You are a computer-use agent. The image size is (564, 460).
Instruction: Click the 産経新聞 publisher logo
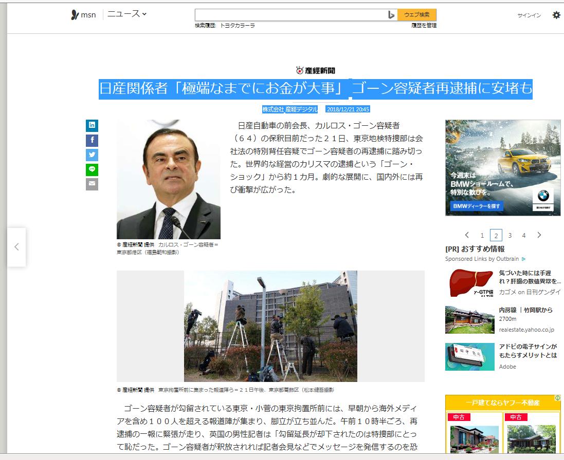[316, 70]
